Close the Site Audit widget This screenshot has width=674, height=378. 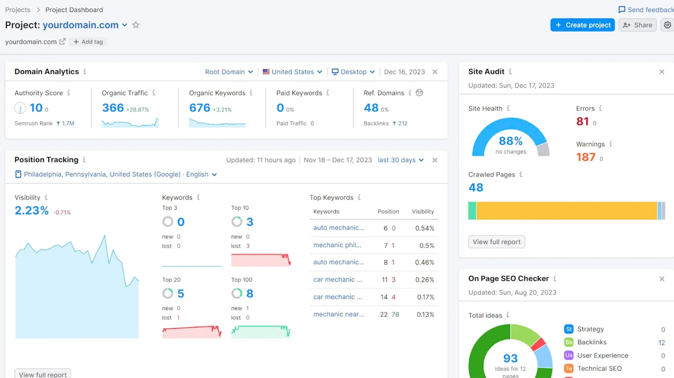pyautogui.click(x=662, y=72)
